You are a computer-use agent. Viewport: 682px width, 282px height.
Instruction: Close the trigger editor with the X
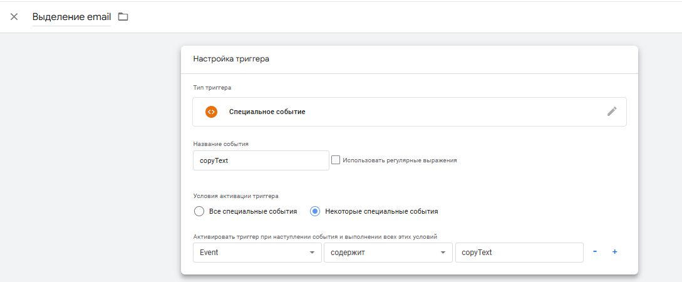click(14, 17)
